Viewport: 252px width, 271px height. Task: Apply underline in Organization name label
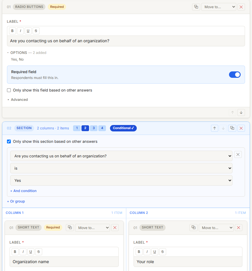tap(31, 252)
